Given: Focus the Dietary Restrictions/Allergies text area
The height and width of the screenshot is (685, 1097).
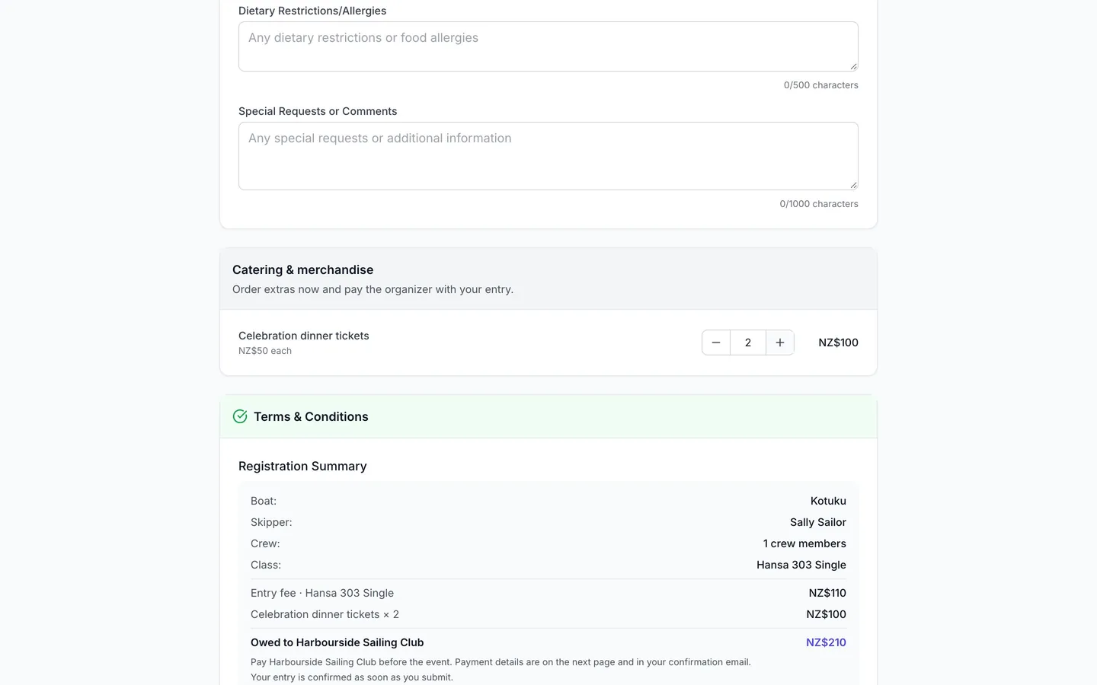Looking at the screenshot, I should coord(548,46).
